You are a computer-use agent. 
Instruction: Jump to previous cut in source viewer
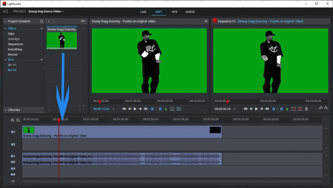(124, 109)
